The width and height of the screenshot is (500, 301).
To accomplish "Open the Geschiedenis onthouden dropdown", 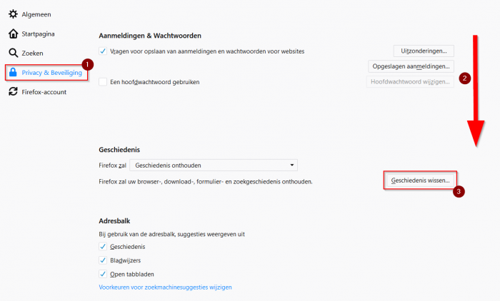I will click(x=214, y=165).
